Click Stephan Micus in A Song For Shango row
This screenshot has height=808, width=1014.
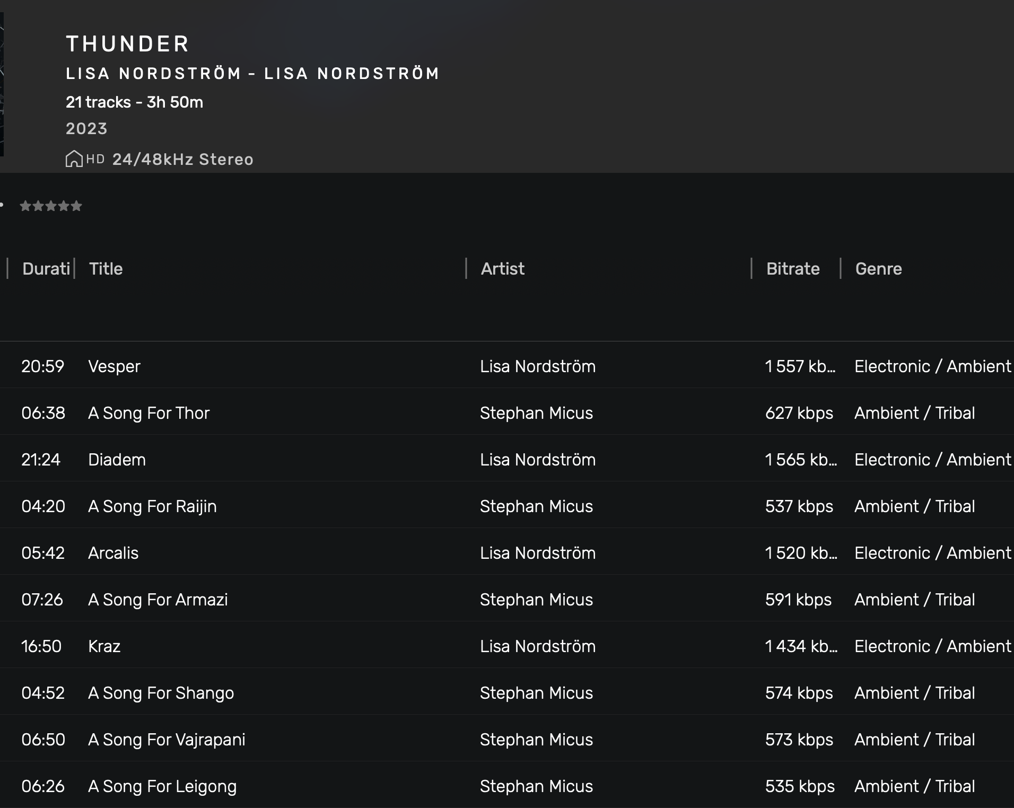(536, 693)
